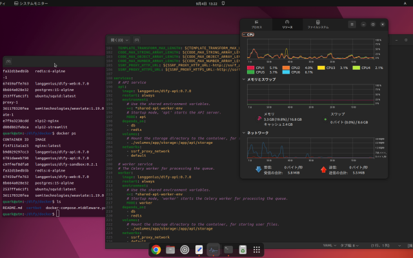Open the clock and calendar panel
The height and width of the screenshot is (258, 413).
[x=206, y=3]
